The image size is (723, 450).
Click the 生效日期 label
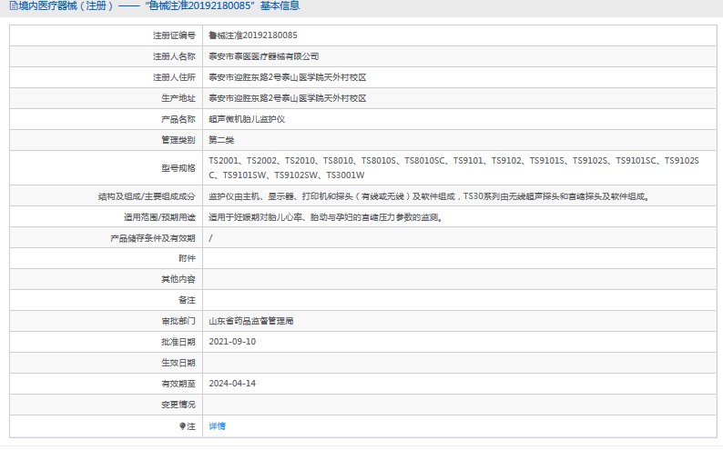click(x=178, y=363)
